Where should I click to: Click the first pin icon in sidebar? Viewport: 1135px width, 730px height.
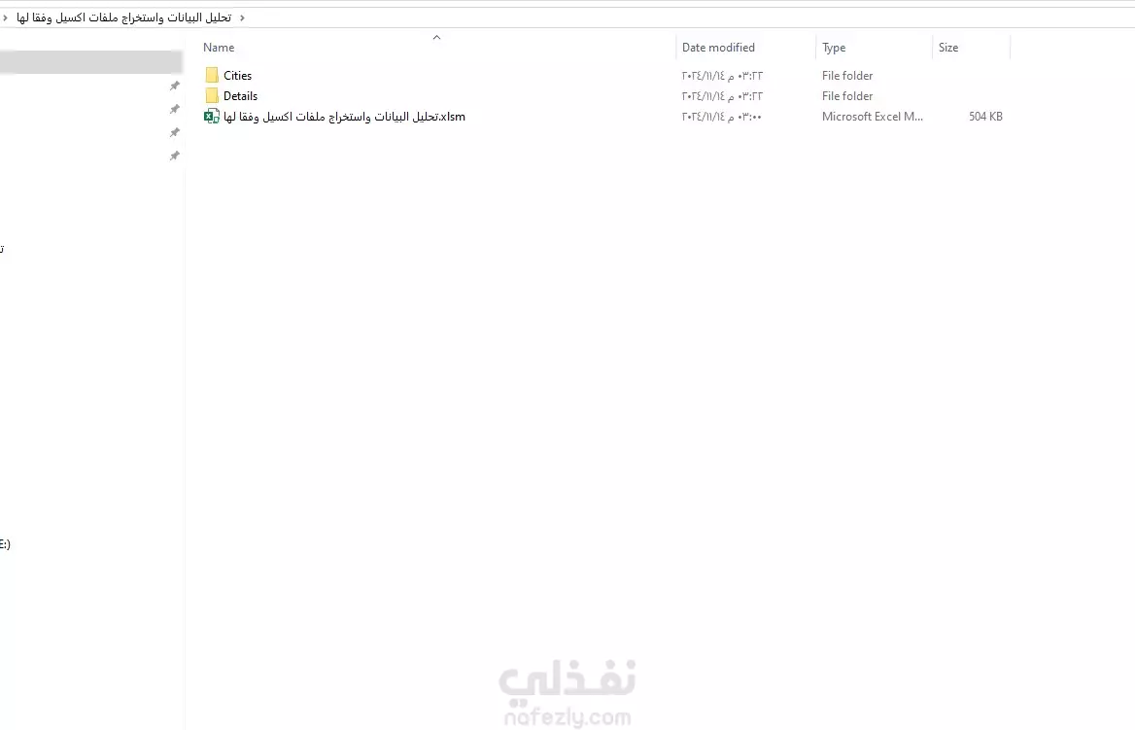pos(175,86)
